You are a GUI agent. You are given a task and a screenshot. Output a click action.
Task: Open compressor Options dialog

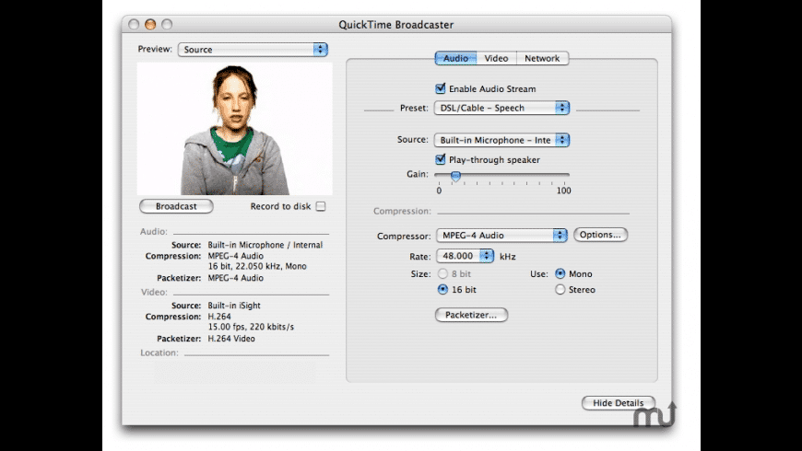click(x=600, y=235)
